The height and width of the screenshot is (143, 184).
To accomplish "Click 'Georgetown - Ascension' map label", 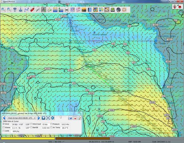I will pyautogui.click(x=95, y=67).
